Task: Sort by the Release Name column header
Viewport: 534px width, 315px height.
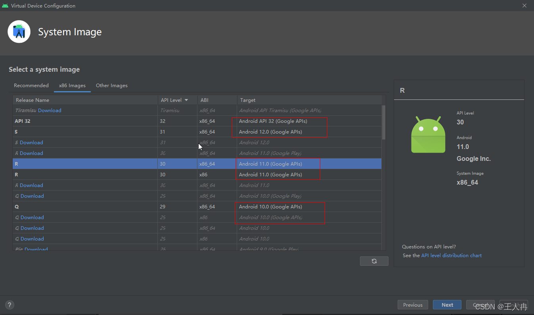Action: pos(85,100)
